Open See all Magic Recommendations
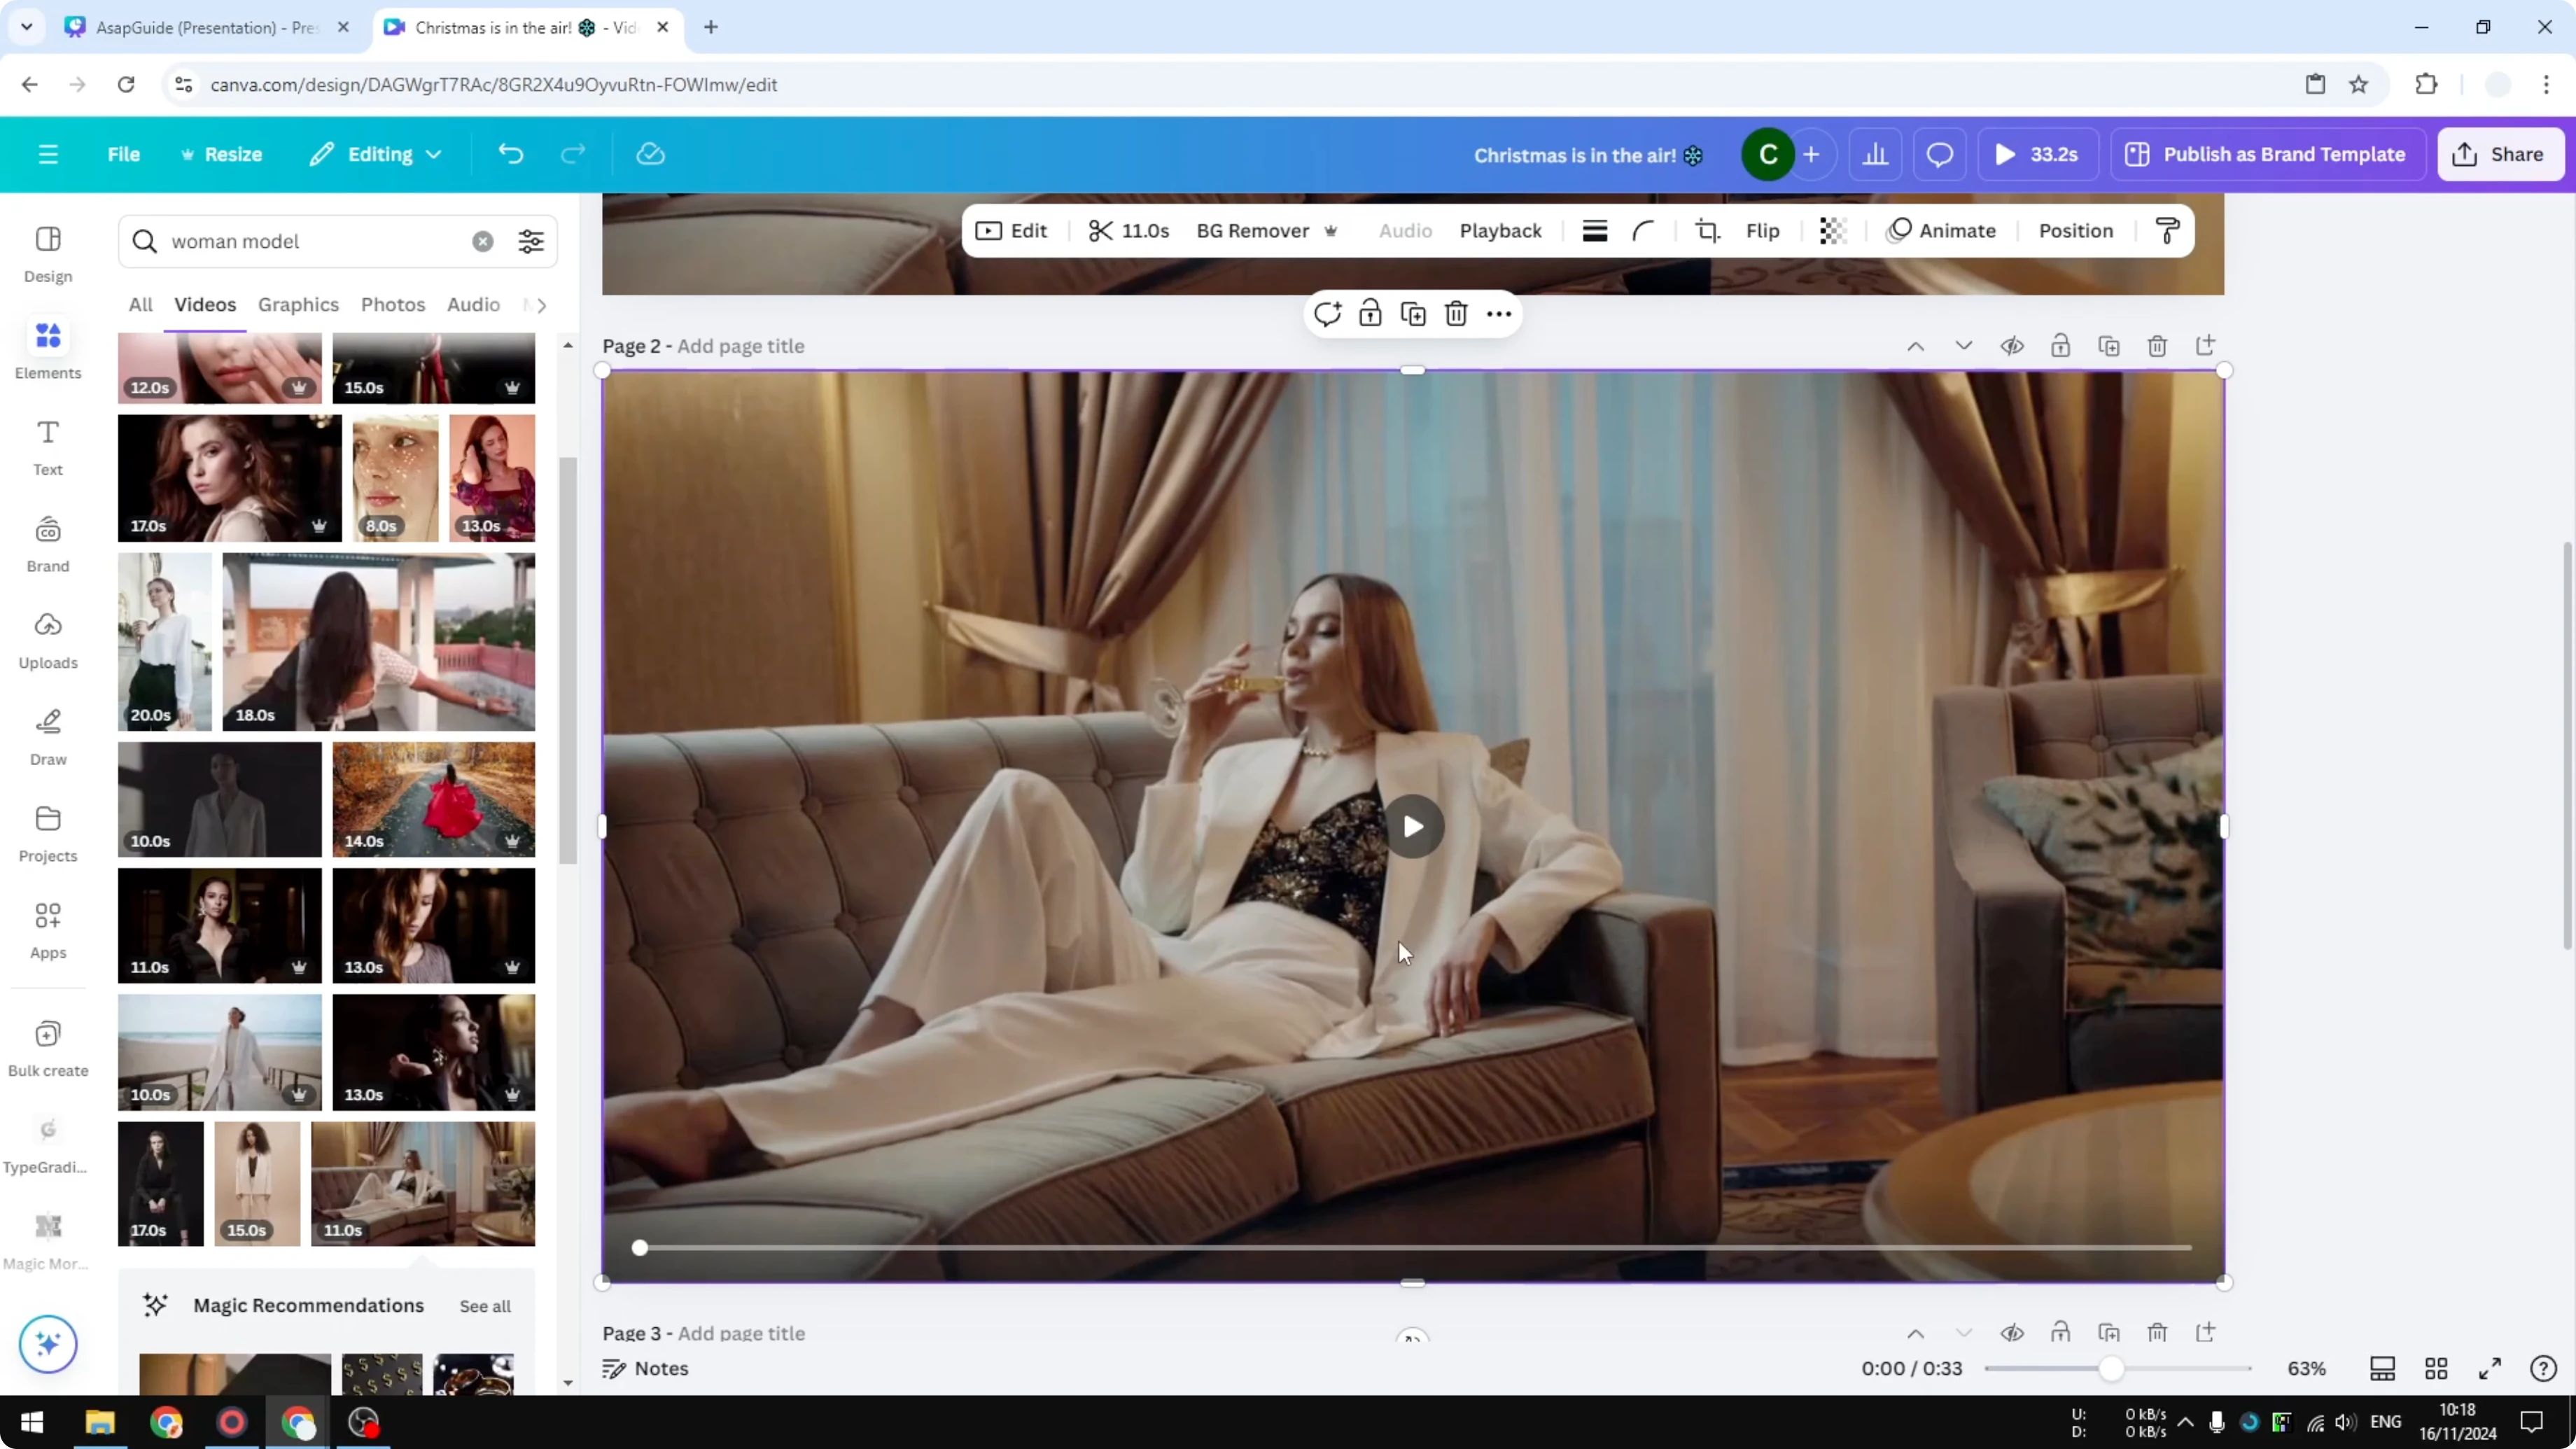Image resolution: width=2576 pixels, height=1449 pixels. pos(485,1306)
